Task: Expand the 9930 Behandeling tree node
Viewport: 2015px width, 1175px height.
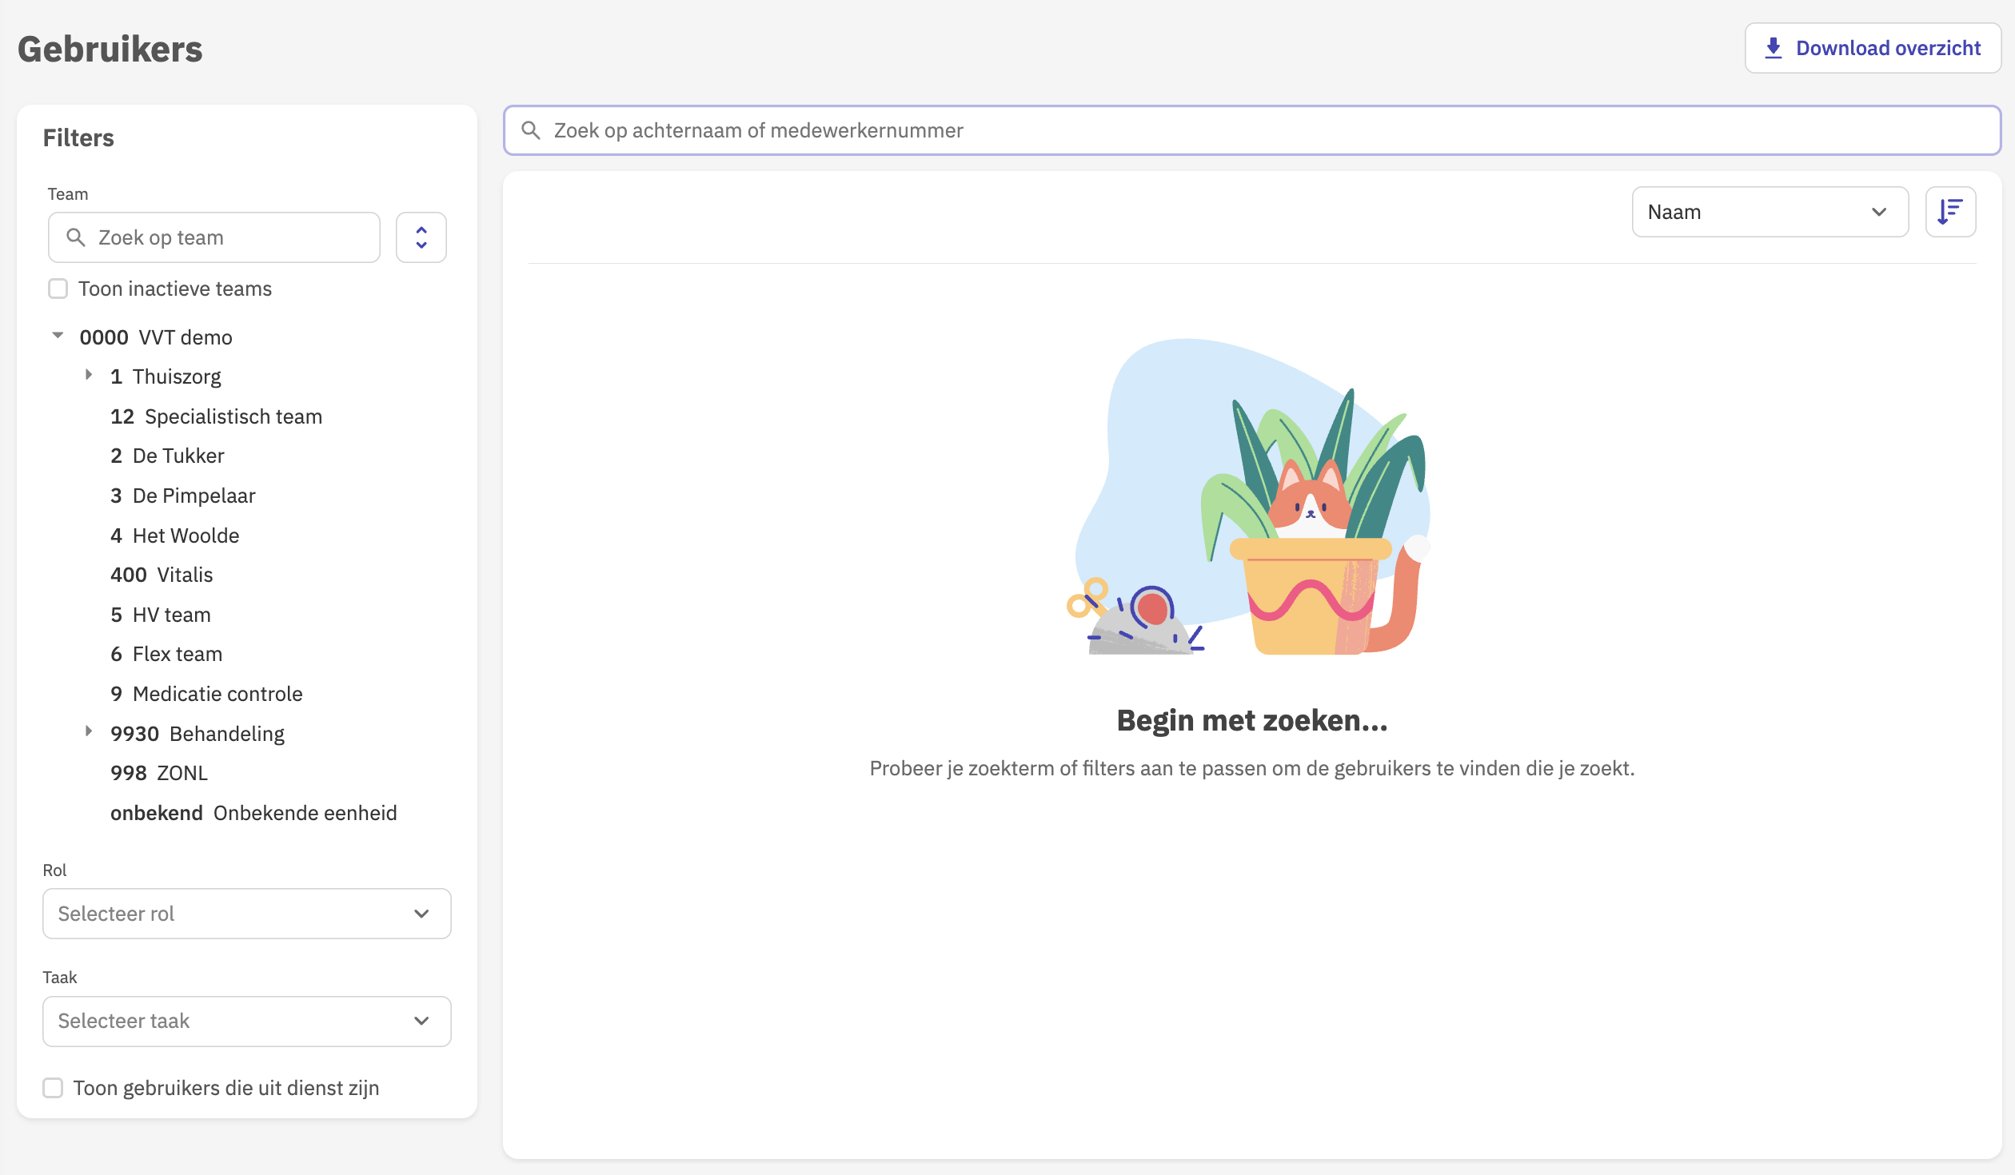Action: [89, 731]
